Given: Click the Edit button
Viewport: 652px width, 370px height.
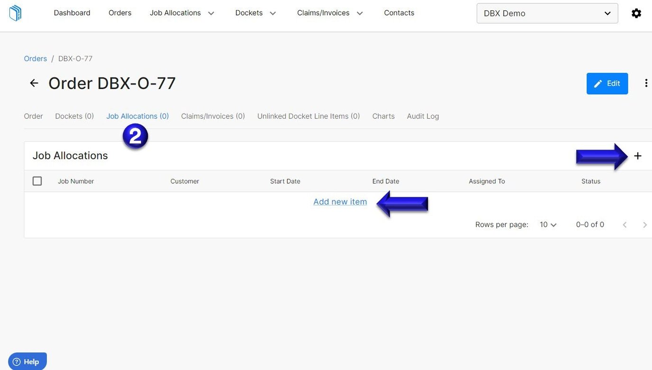Looking at the screenshot, I should [x=607, y=83].
